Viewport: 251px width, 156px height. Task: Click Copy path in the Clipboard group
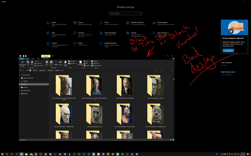click(x=38, y=64)
